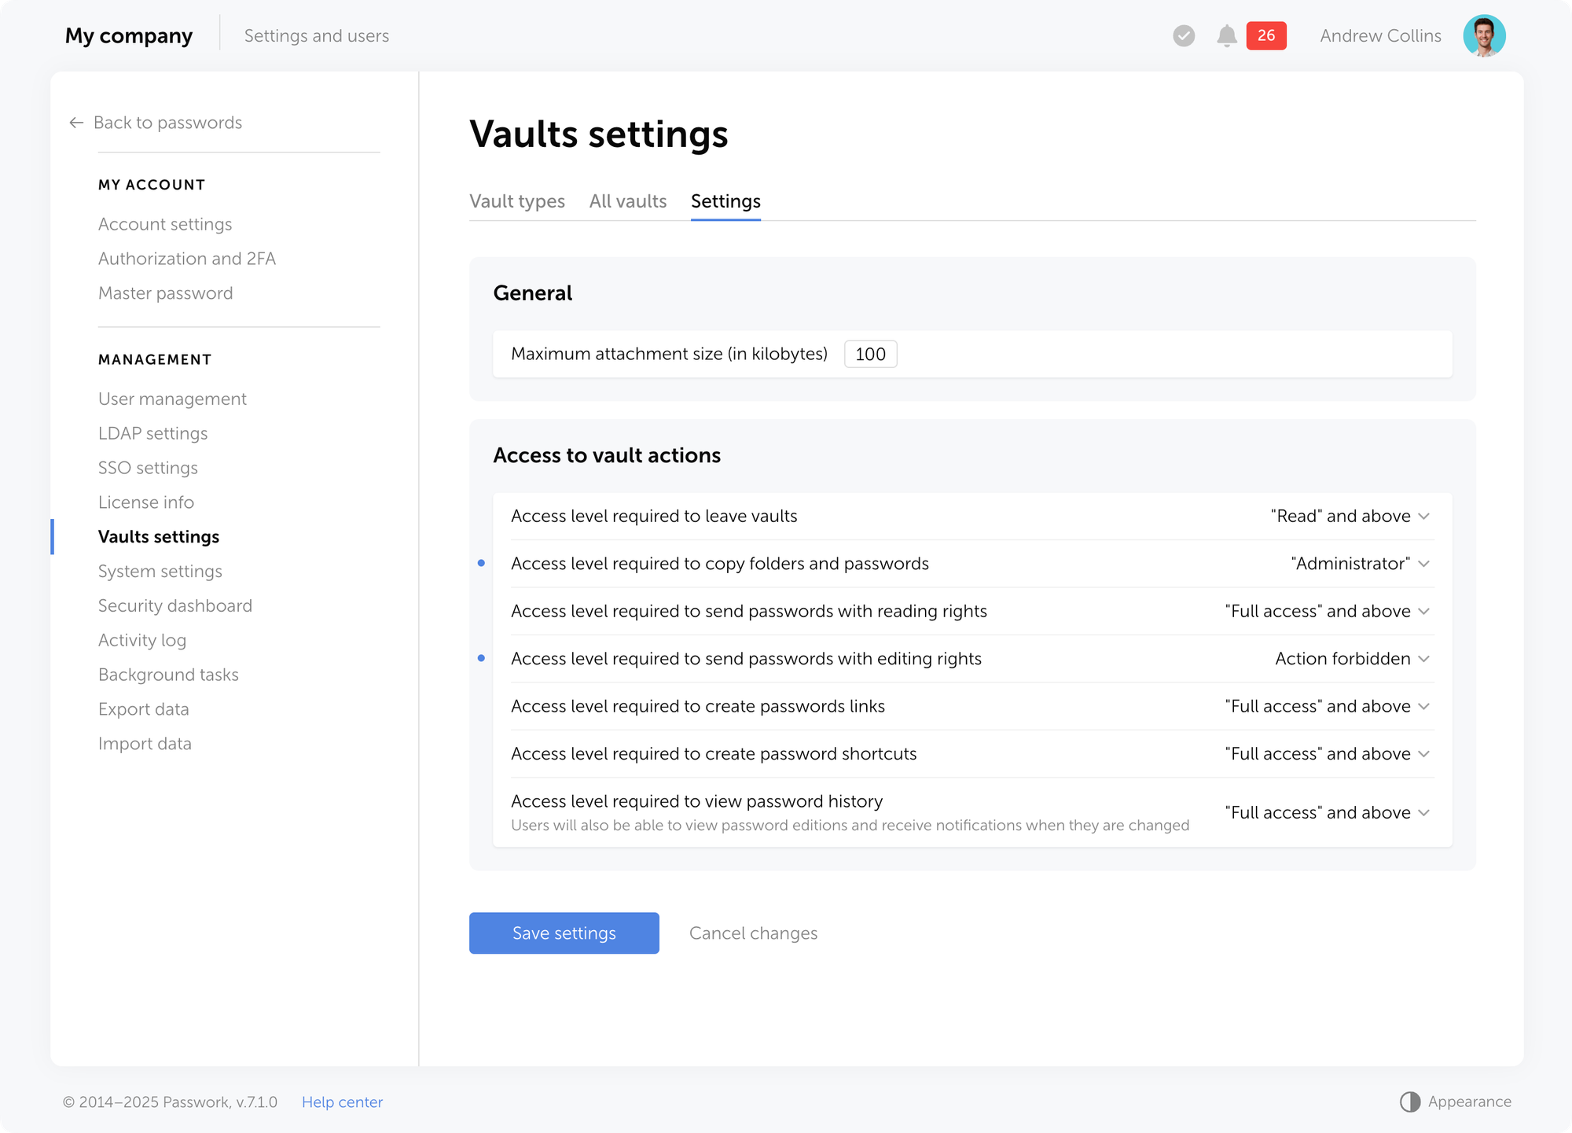Click the red 26 notifications badge
Viewport: 1572px width, 1133px height.
pos(1265,36)
